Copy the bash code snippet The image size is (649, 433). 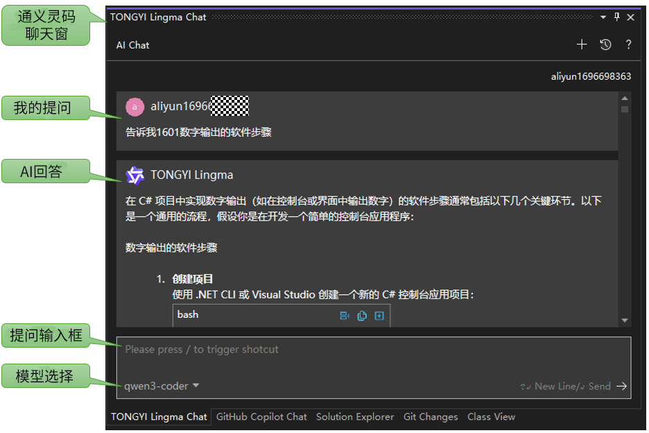tap(361, 316)
